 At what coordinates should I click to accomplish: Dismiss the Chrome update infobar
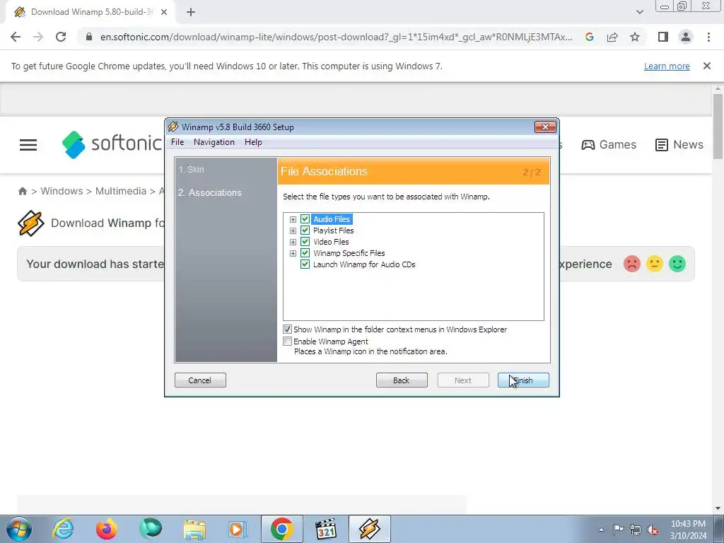point(706,66)
